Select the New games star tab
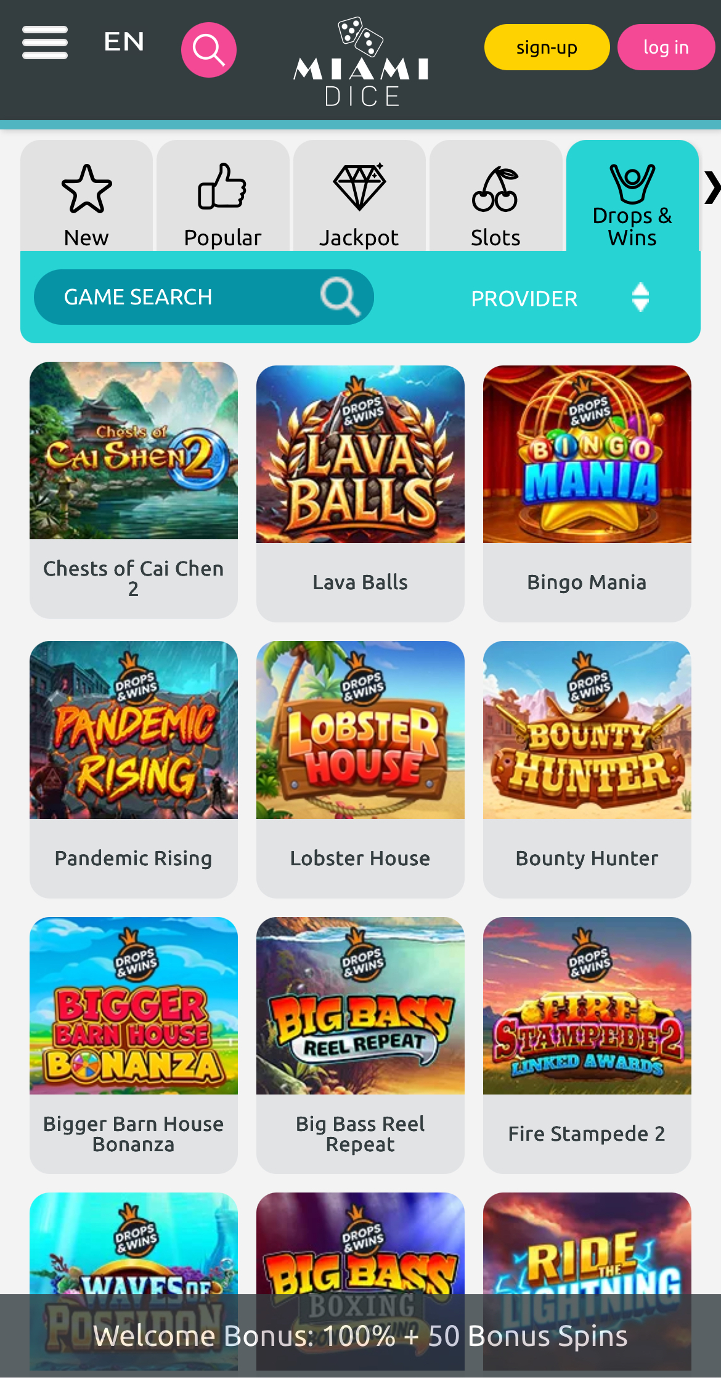This screenshot has width=721, height=1378. click(87, 196)
